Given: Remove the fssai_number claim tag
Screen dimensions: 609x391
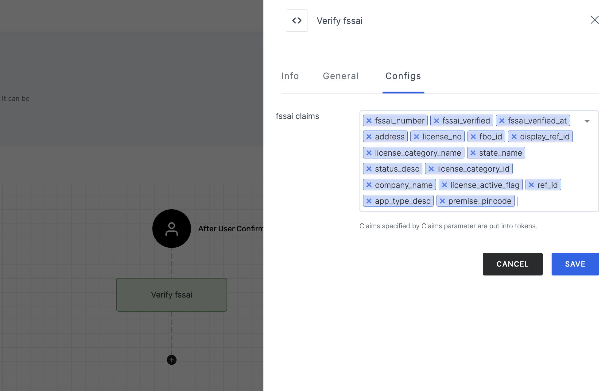Looking at the screenshot, I should (x=369, y=121).
